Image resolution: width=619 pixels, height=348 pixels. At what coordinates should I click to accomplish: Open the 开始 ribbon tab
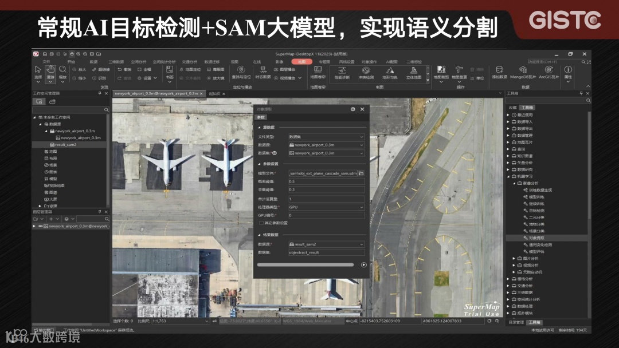point(71,62)
